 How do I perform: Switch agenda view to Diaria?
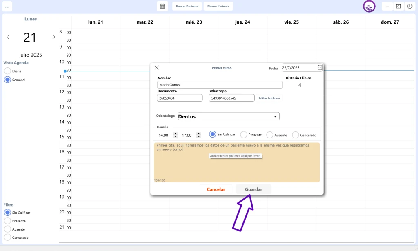pos(7,71)
